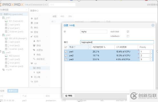
Task: Click the monitor icon for VM 100
Action: pyautogui.click(x=6, y=39)
